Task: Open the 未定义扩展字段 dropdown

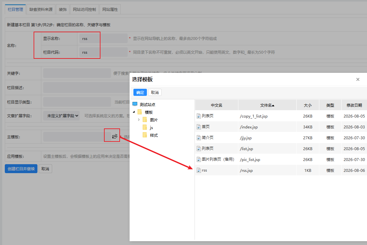Action: tap(61, 116)
